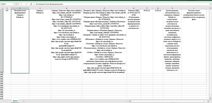Image resolution: width=212 pixels, height=103 pixels.
Task: Click the cancel (X) icon in formula bar
Action: (x=21, y=4)
